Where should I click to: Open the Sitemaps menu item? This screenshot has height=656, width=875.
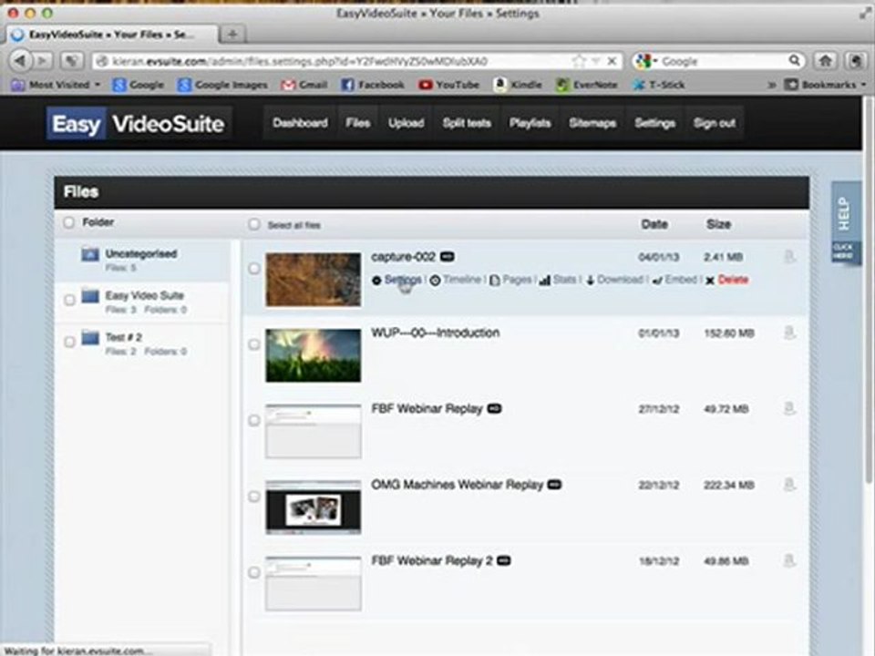[x=592, y=123]
